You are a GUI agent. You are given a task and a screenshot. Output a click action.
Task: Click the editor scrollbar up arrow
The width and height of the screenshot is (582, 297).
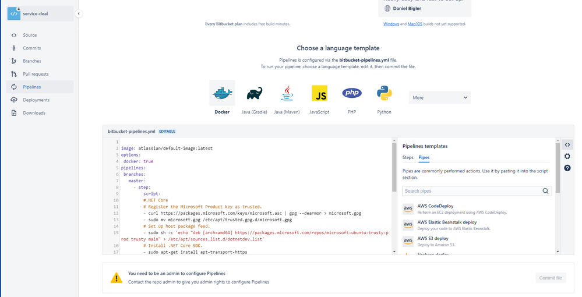tap(394, 140)
